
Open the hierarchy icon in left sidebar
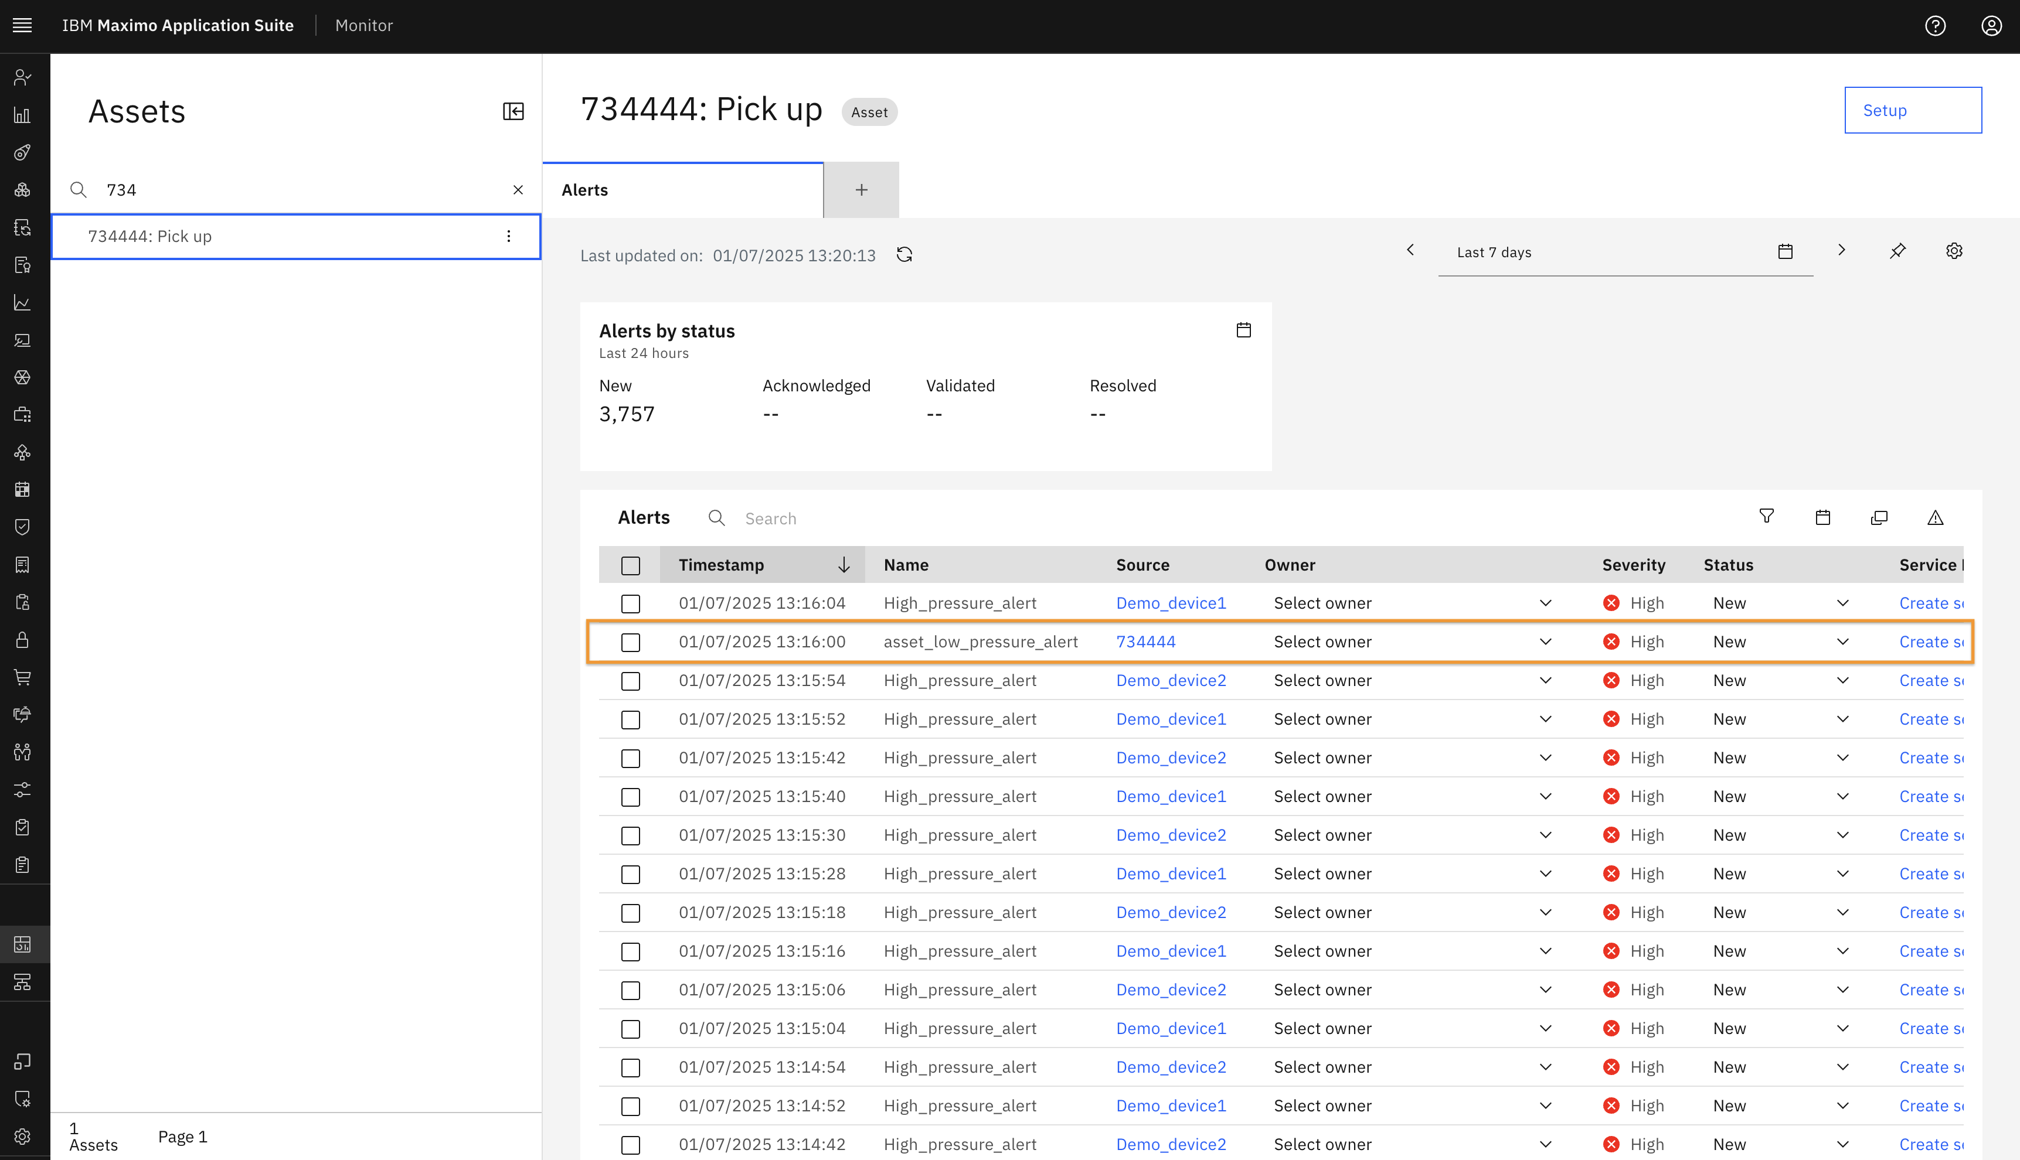(x=22, y=982)
